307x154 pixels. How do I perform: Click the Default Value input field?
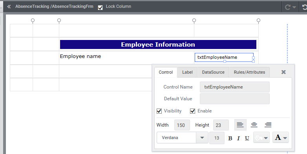point(234,99)
